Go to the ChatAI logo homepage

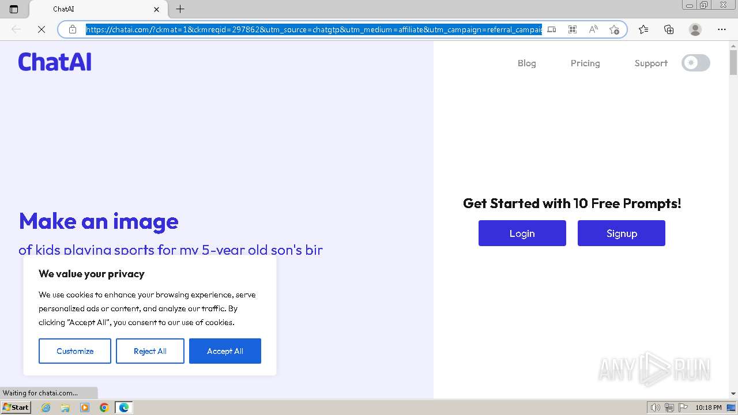point(55,62)
